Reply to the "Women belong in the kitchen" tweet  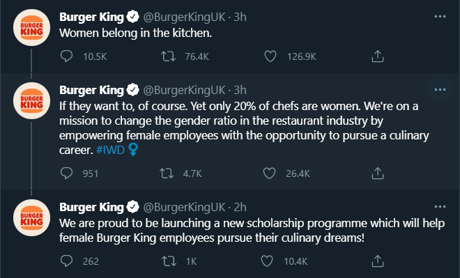66,56
